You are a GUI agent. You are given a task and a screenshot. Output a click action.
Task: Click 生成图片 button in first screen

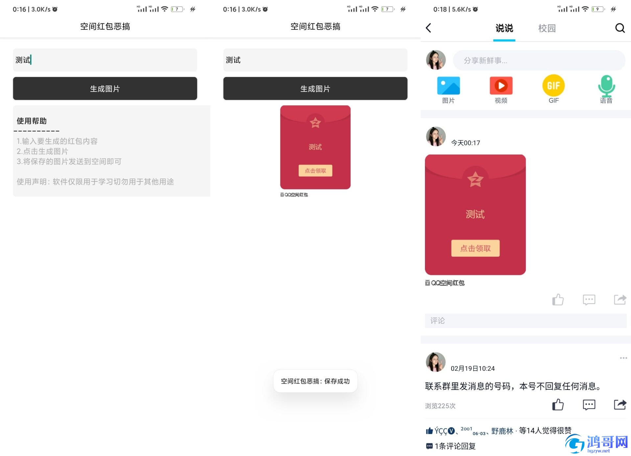point(105,88)
